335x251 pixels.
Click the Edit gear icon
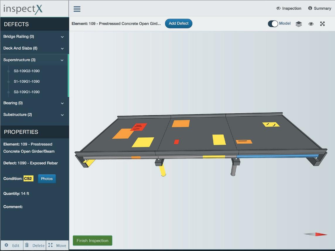pyautogui.click(x=6, y=245)
